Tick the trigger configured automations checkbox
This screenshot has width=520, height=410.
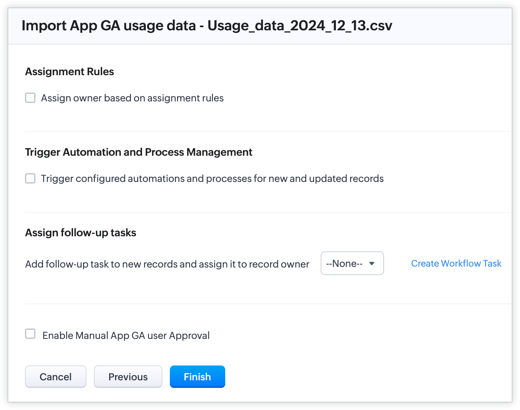(30, 178)
